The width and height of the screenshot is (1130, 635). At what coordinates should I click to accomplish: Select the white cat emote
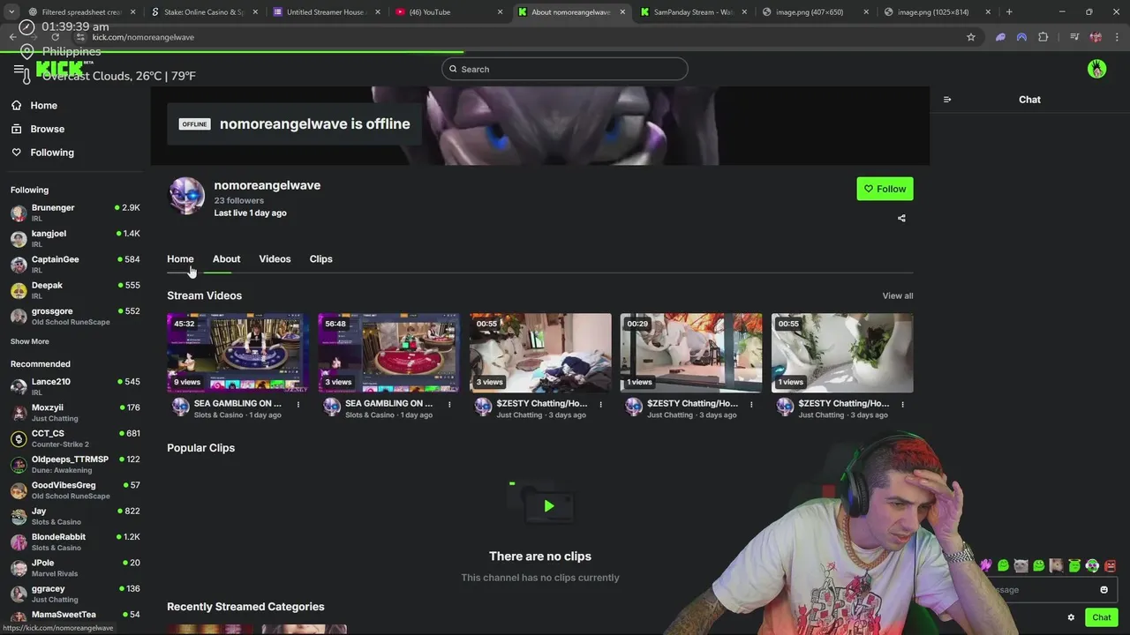coord(1021,566)
